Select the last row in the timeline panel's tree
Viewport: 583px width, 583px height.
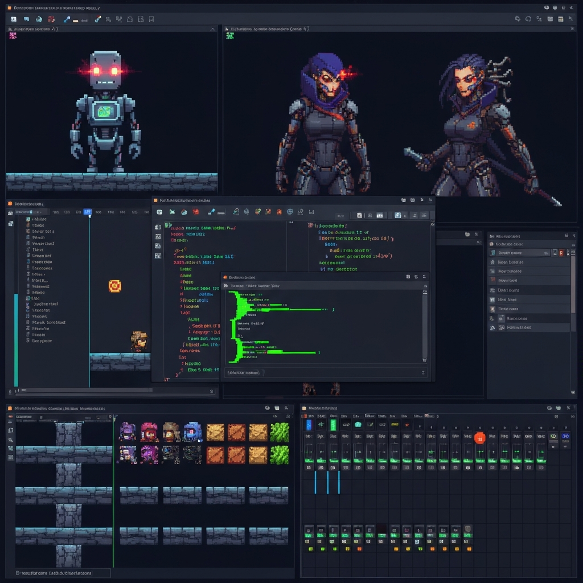tap(40, 340)
